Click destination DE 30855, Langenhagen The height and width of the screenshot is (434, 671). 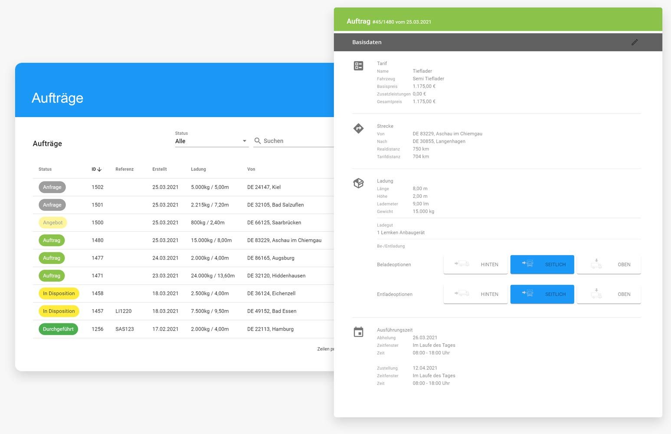[x=439, y=141]
